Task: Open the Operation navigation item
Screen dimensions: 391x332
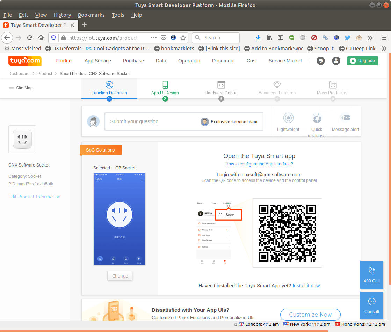Action: 189,61
